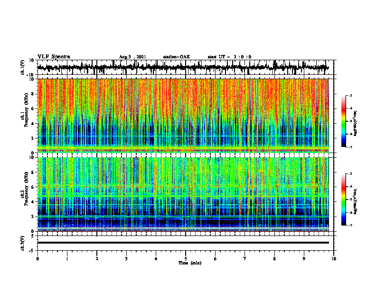The width and height of the screenshot is (376, 290).
Task: Click time-axis tick label "9"
Action: (x=304, y=259)
